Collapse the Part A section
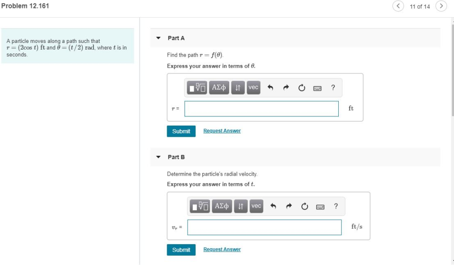Screen dimensions: 454x265 coord(158,38)
